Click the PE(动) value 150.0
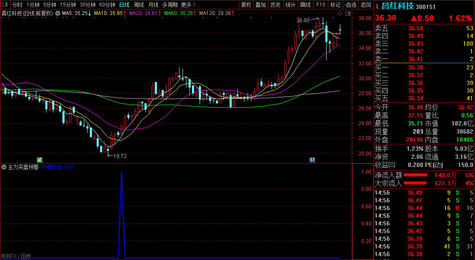 coord(466,165)
